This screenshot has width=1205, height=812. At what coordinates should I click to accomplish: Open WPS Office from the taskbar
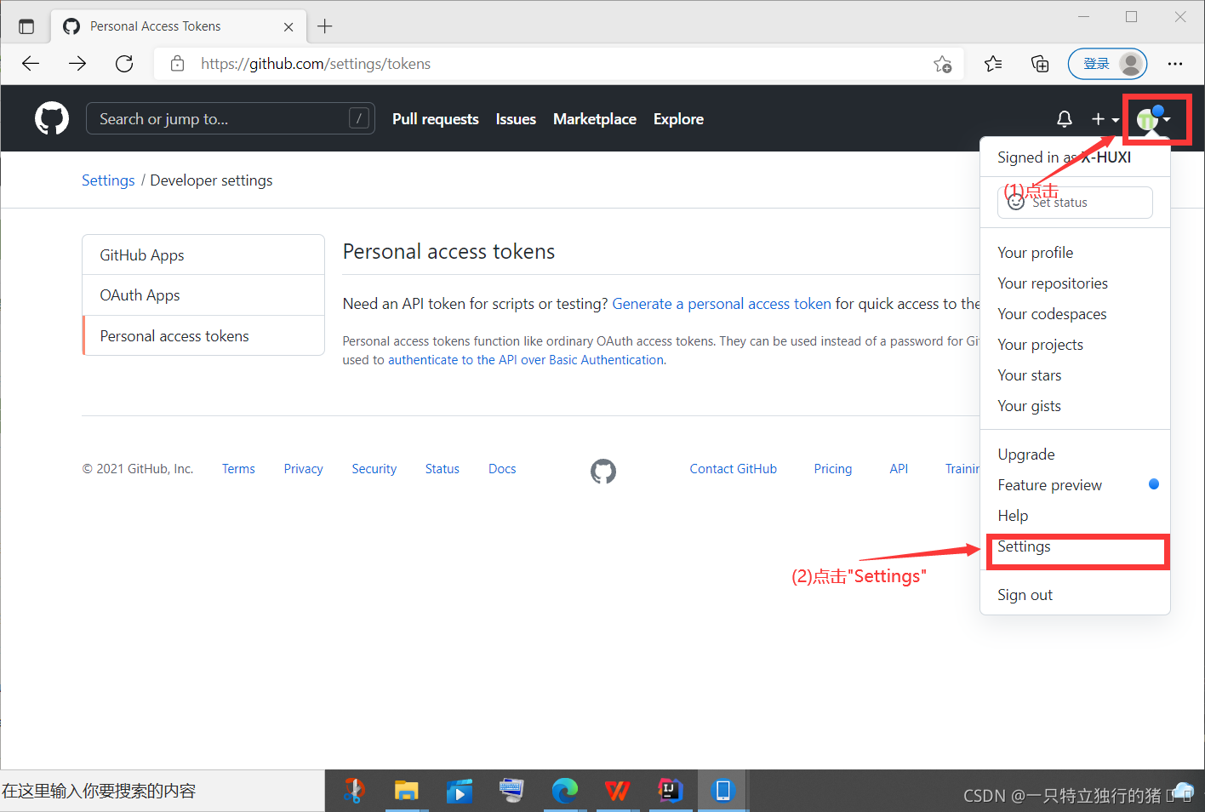pos(617,791)
